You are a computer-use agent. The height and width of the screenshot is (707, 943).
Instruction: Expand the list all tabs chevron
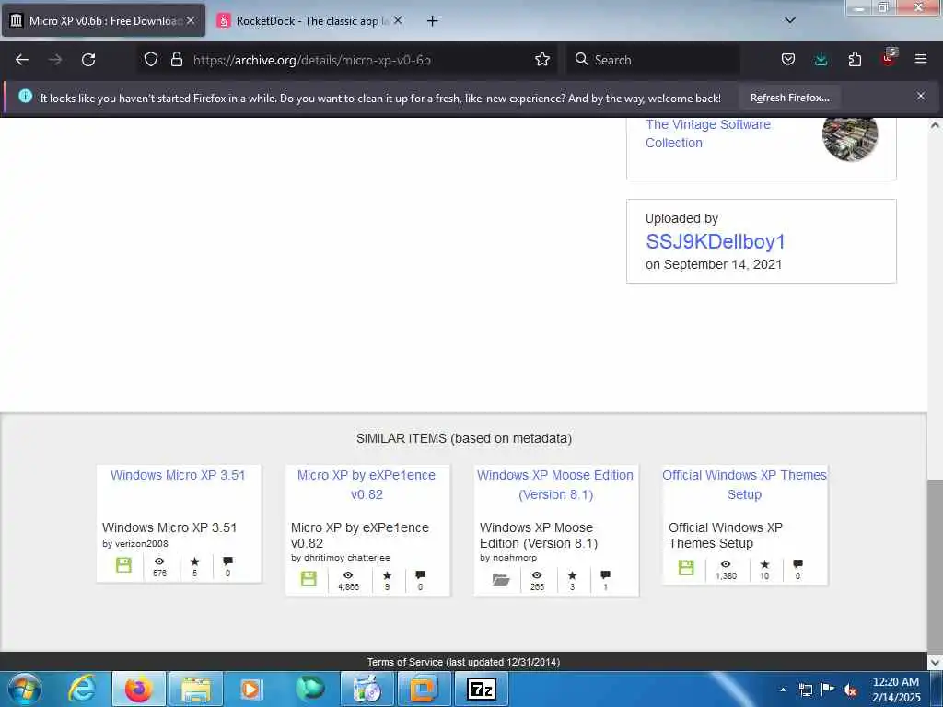[789, 20]
